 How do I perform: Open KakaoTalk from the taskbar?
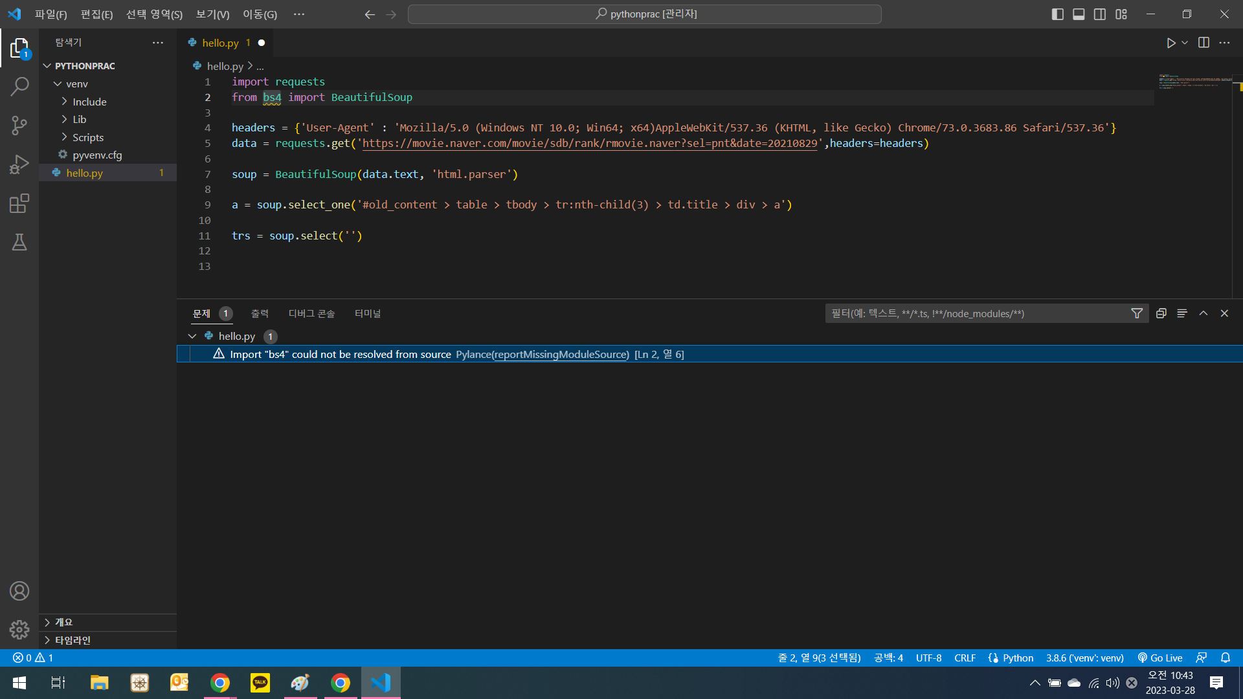260,683
